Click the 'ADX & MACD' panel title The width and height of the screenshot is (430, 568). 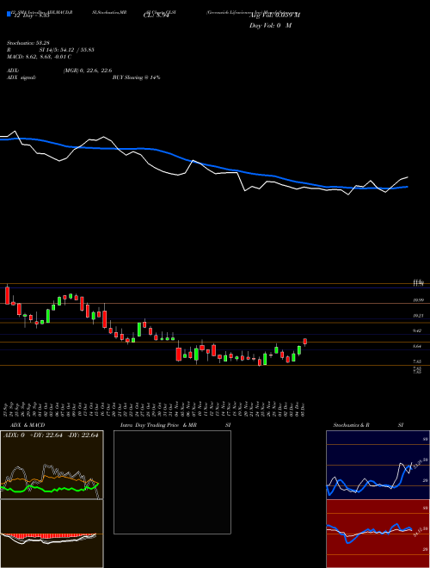(x=28, y=425)
